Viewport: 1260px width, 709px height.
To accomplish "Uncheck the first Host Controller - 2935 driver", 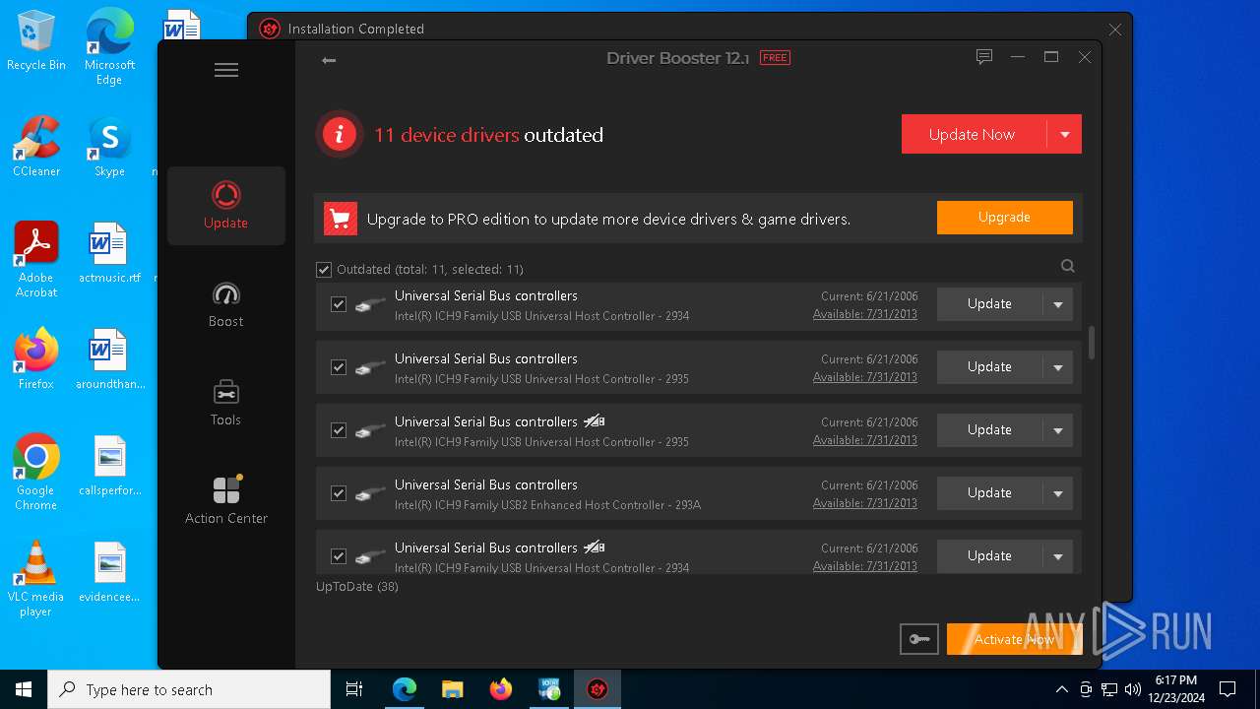I will point(339,367).
